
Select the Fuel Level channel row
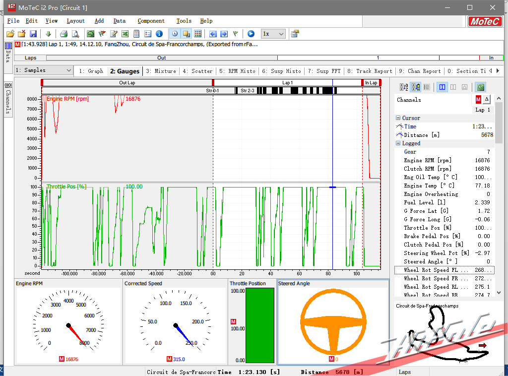pos(444,202)
